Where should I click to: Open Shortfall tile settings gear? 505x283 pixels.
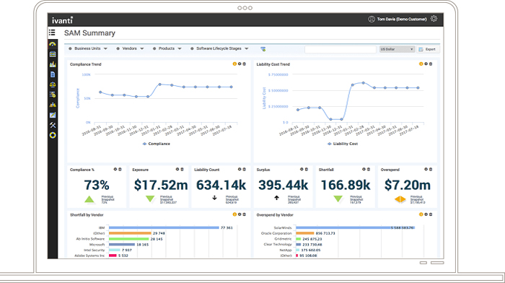(x=364, y=169)
